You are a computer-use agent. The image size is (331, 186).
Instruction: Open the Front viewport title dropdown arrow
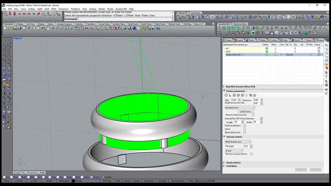click(x=21, y=38)
